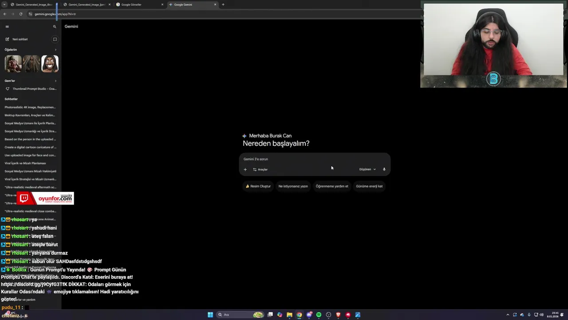This screenshot has width=568, height=320.
Task: Choose the 'Ne istiyorsanız yazın' chip
Action: (x=293, y=186)
